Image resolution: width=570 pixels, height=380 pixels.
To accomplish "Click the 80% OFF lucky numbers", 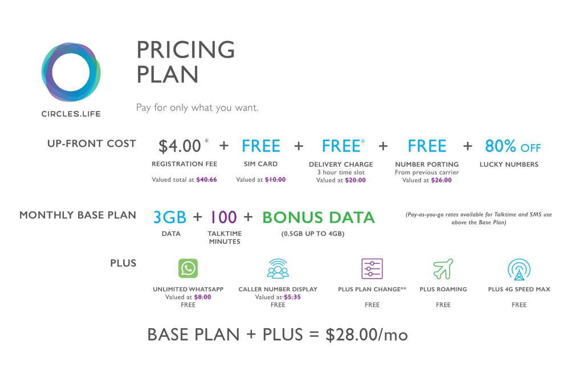I will (512, 146).
